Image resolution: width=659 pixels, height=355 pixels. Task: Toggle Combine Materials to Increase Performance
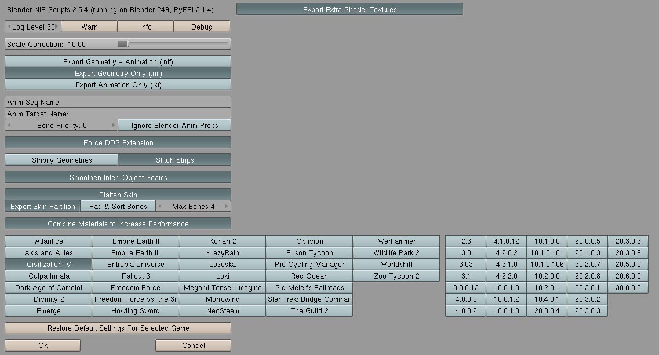pos(118,224)
